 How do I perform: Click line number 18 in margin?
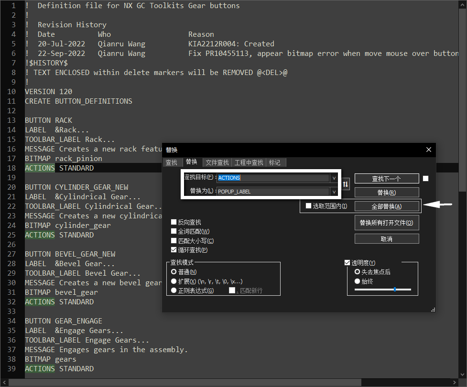11,168
